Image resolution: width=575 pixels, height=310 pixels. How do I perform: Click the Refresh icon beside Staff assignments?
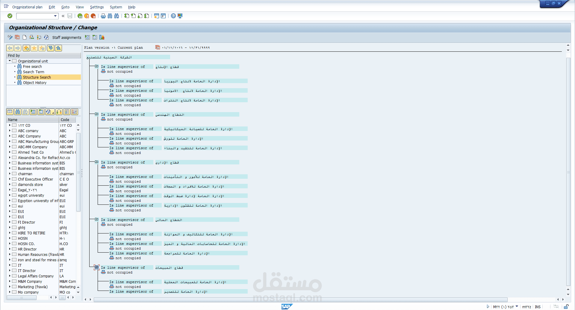pos(46,37)
